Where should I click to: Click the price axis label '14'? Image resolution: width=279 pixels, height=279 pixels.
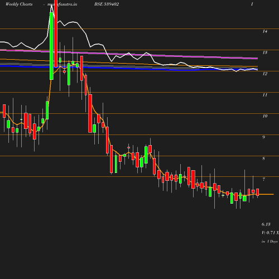point(265,31)
